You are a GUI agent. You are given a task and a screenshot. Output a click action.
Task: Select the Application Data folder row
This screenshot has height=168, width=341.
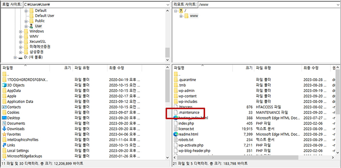pyautogui.click(x=83, y=102)
